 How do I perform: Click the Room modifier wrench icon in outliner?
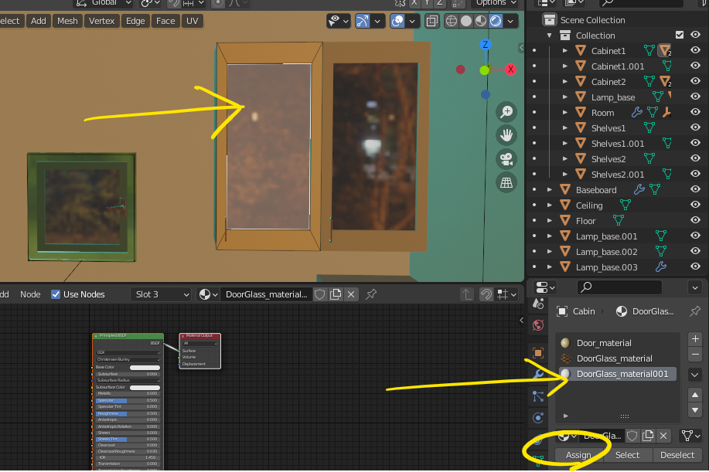pyautogui.click(x=636, y=113)
